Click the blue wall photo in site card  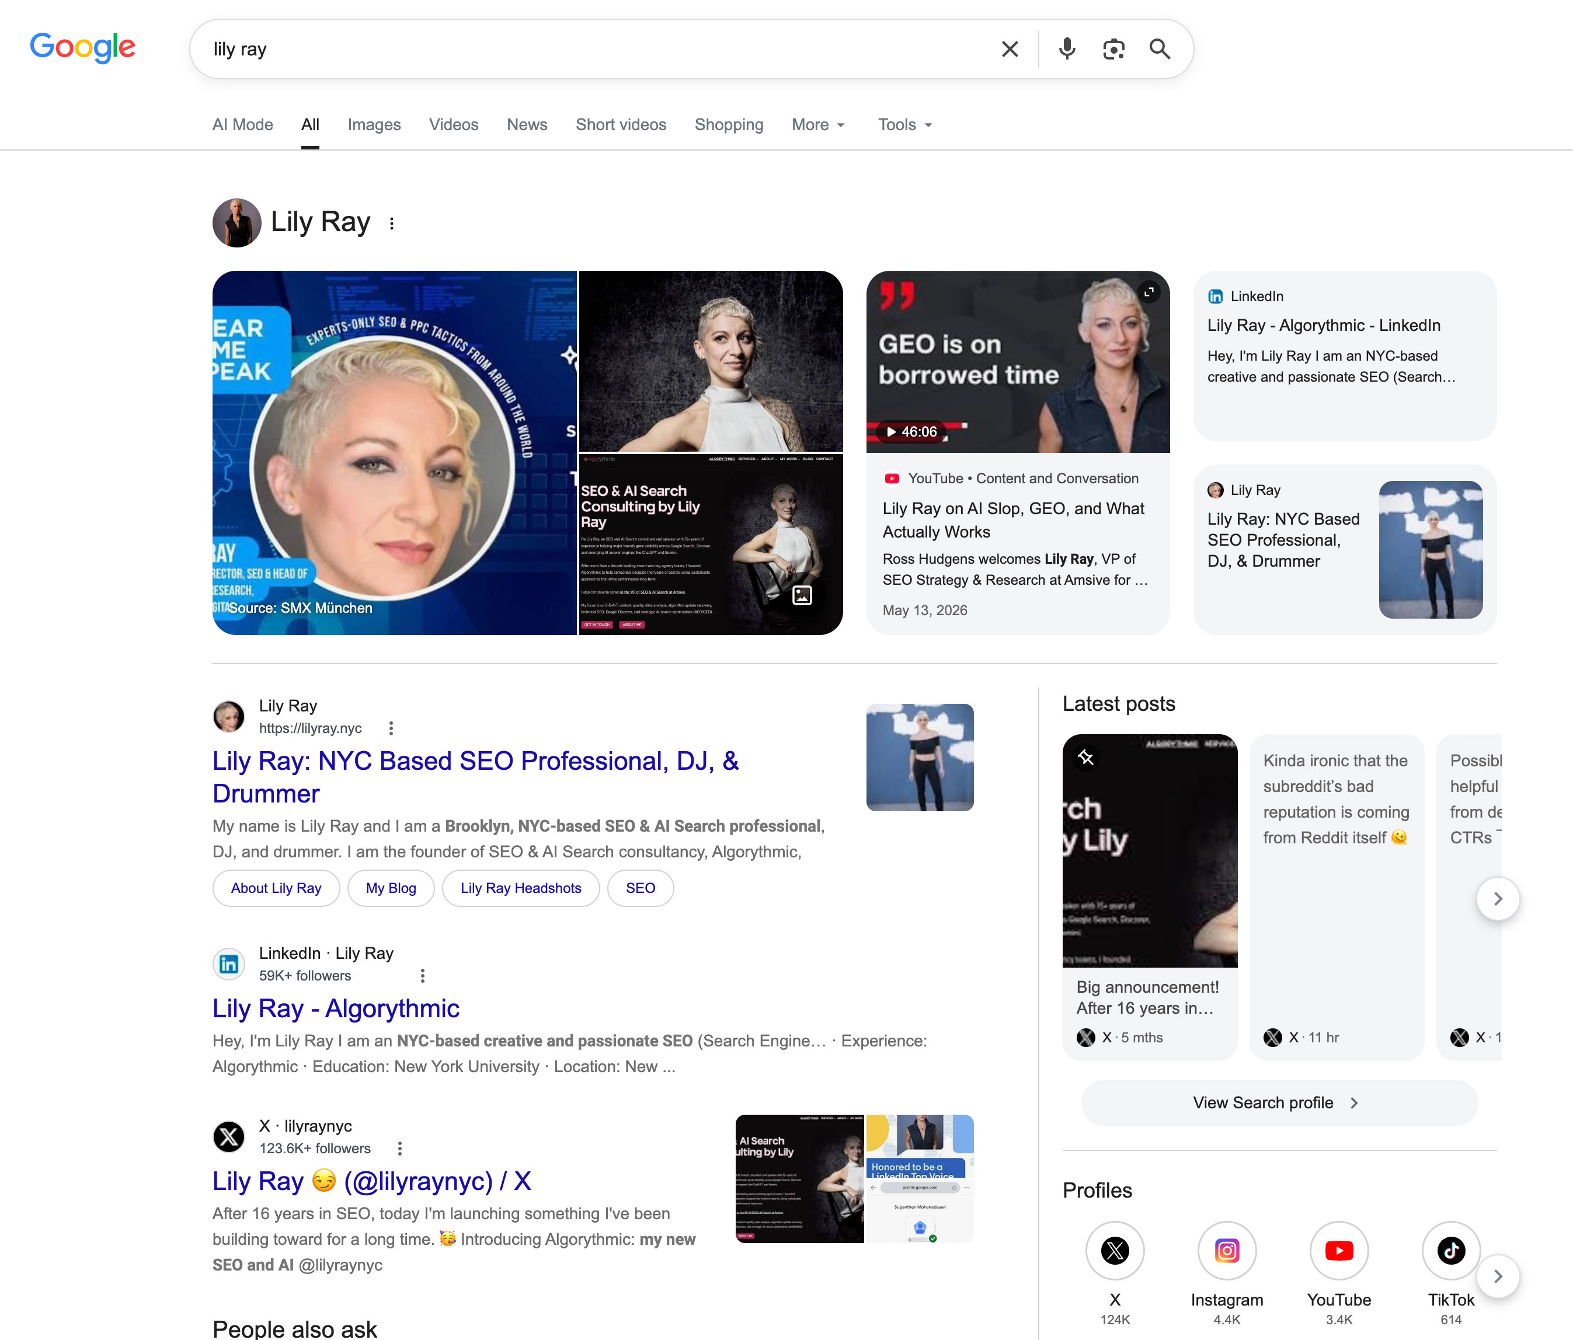(1431, 549)
